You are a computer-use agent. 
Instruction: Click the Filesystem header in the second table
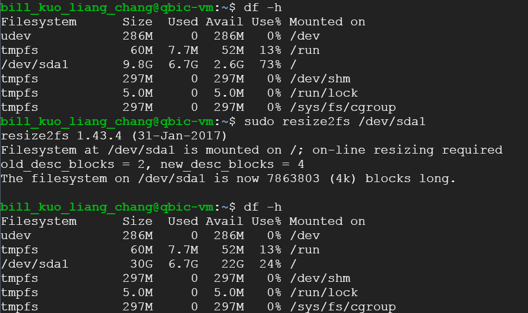(x=39, y=221)
